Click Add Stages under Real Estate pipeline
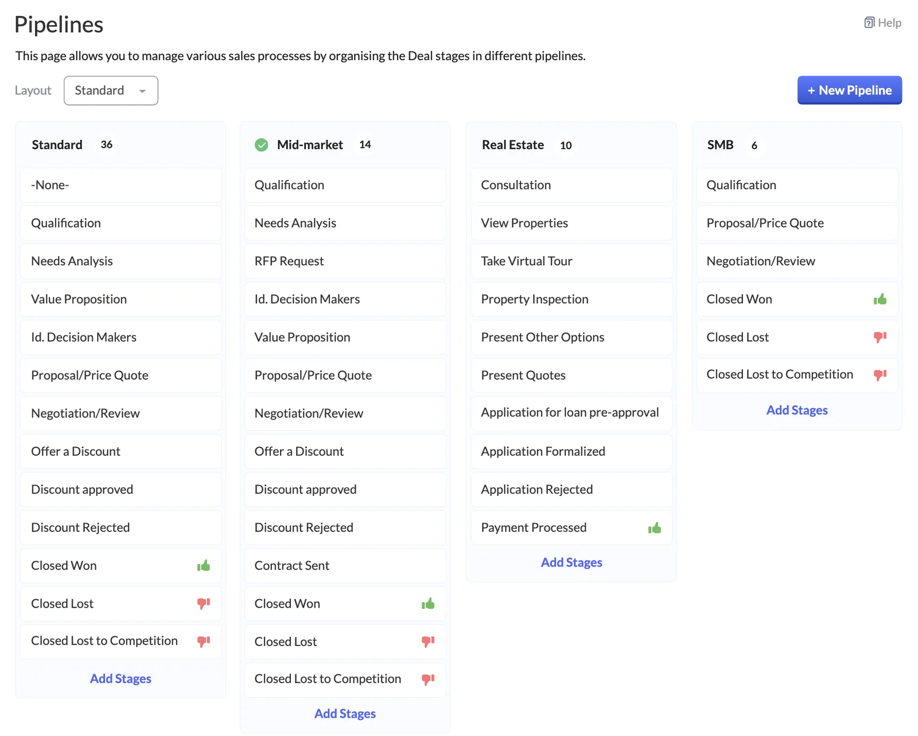 click(x=571, y=562)
